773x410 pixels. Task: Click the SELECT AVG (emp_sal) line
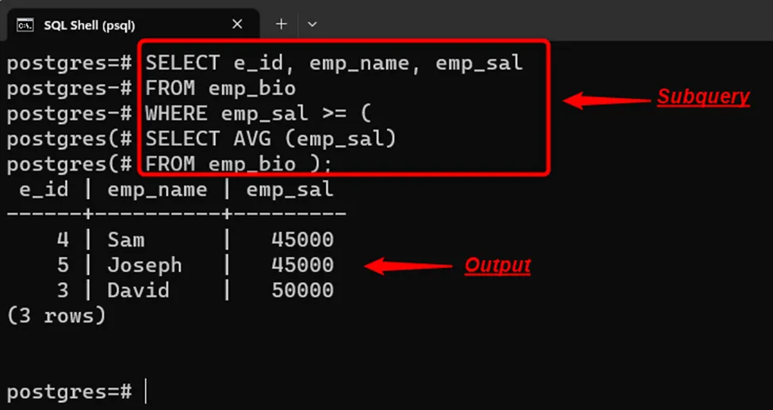click(x=270, y=139)
